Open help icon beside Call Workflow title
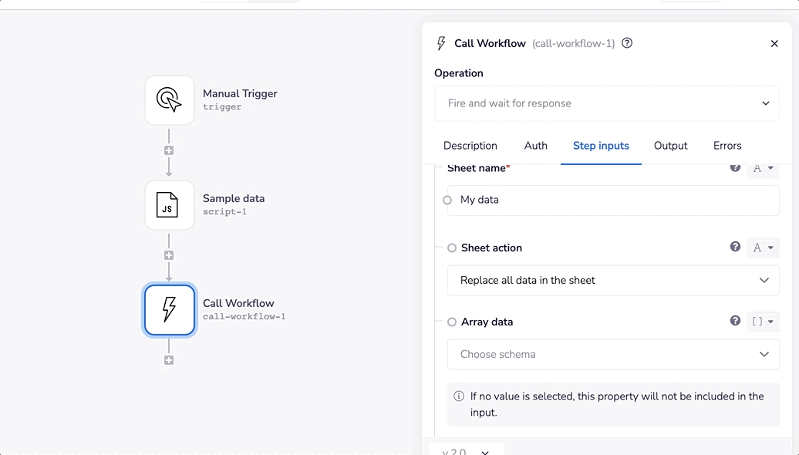The image size is (799, 455). (x=627, y=43)
